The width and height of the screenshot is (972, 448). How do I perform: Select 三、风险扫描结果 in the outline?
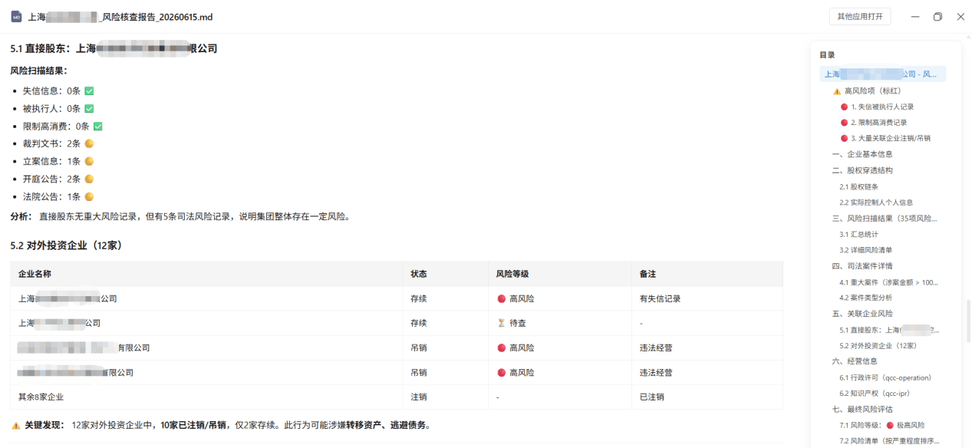coord(885,219)
